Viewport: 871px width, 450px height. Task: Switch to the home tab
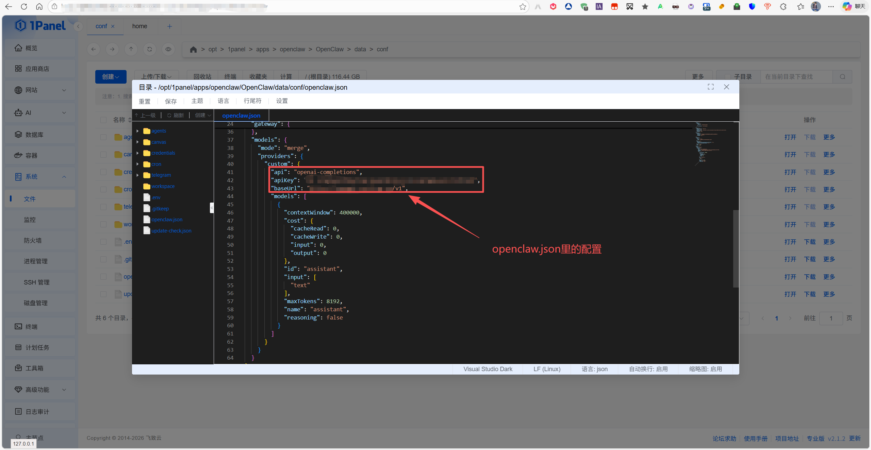[139, 27]
